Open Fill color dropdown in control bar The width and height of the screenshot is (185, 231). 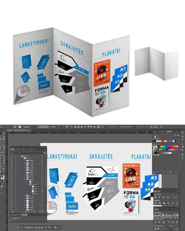(x=17, y=127)
